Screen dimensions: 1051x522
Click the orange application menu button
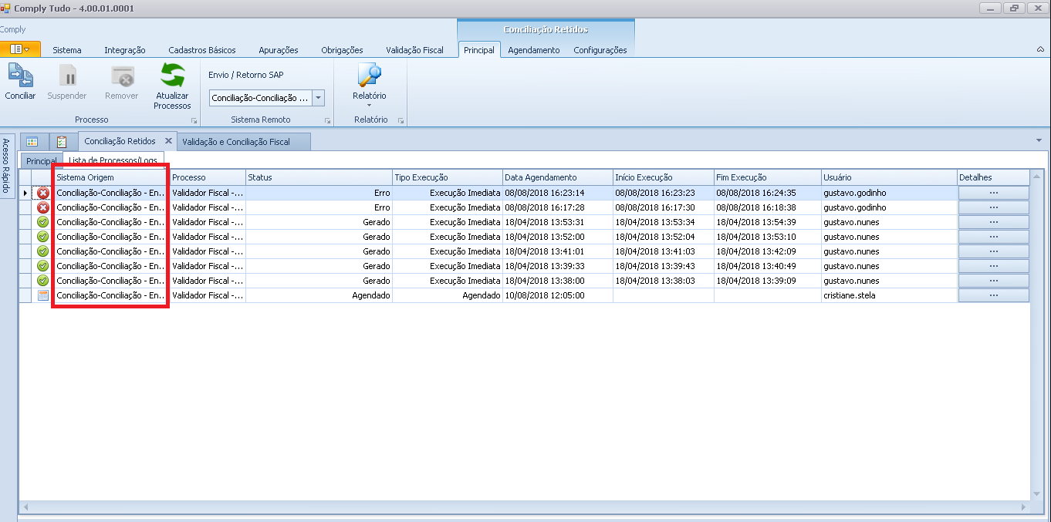tap(20, 49)
